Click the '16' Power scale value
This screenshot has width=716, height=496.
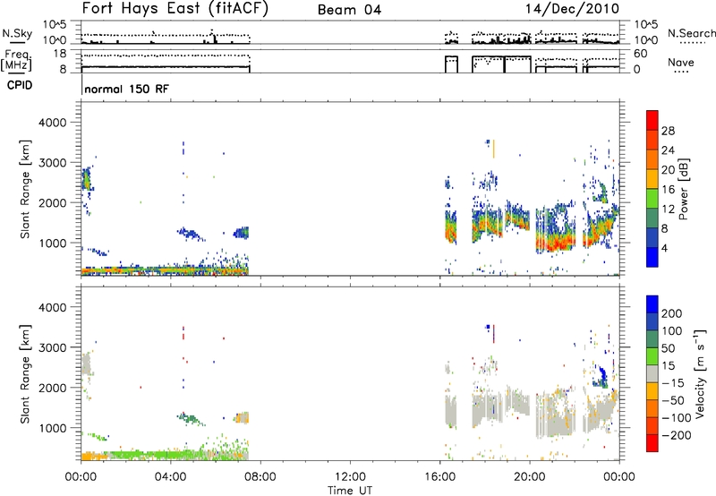[668, 190]
